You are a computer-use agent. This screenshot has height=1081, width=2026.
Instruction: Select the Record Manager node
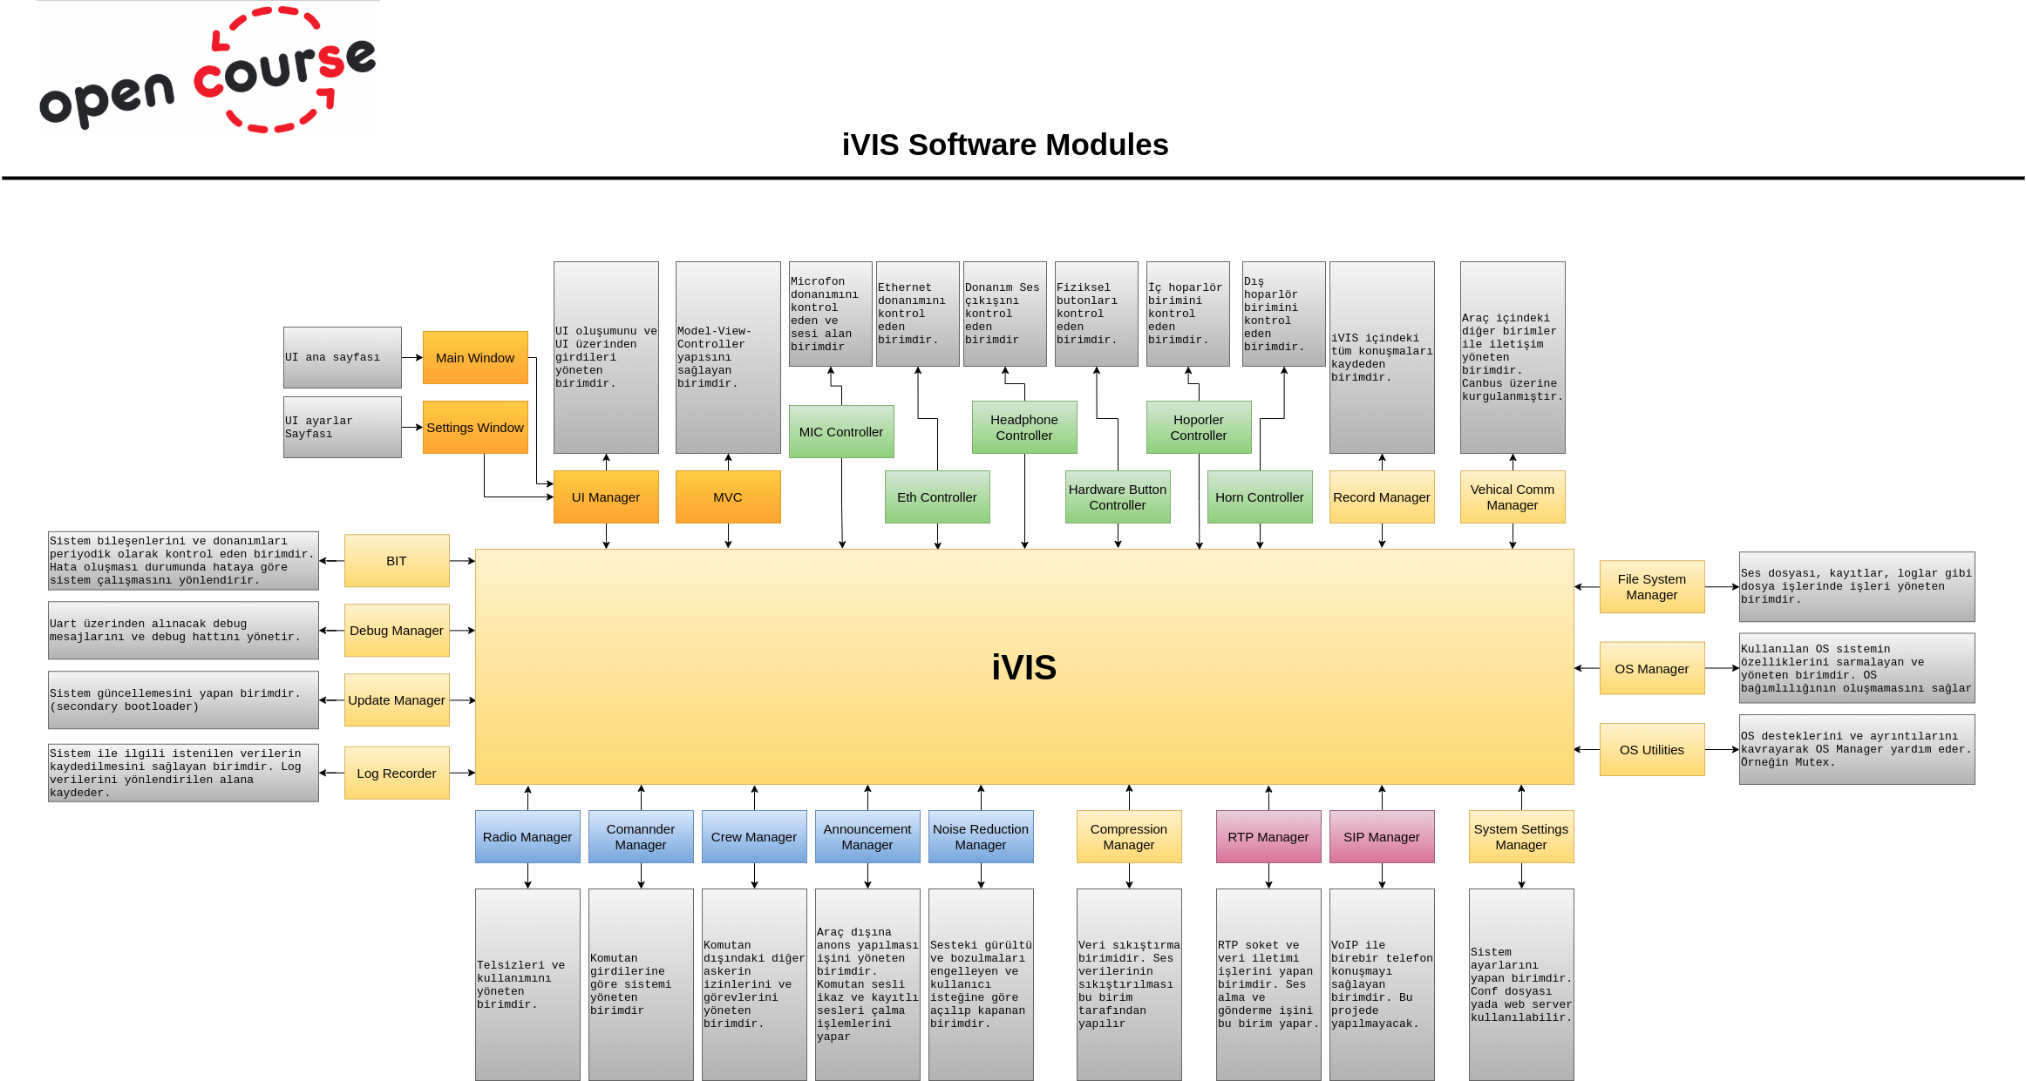click(x=1382, y=497)
